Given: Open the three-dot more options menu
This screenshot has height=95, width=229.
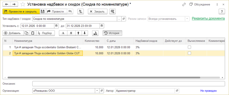Looking at the screenshot, I should (x=217, y=5).
